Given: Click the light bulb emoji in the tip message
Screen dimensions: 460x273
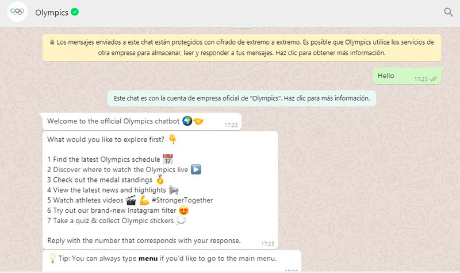Looking at the screenshot, I should point(52,258).
